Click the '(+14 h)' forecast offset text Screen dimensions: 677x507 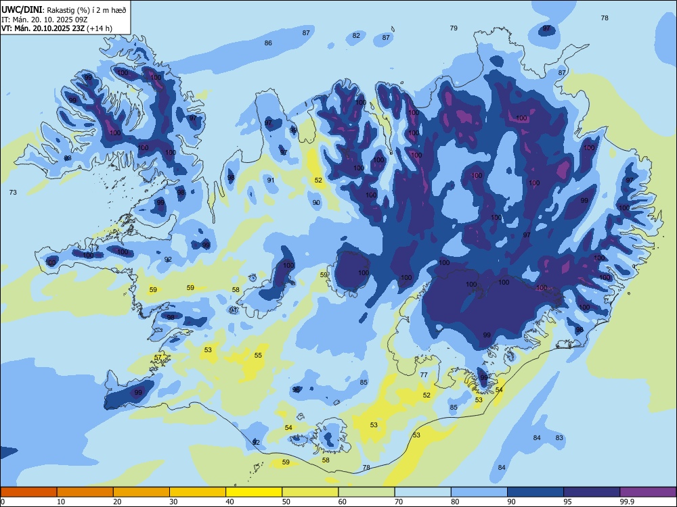tap(100, 28)
